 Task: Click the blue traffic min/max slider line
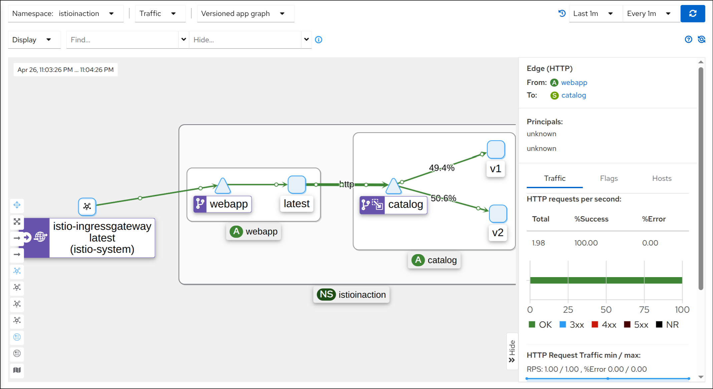(607, 379)
